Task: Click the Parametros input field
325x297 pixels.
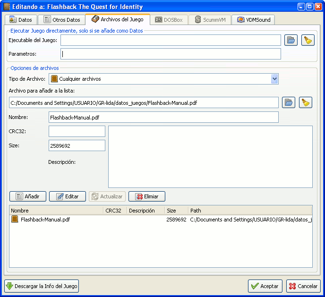Action: [171, 54]
